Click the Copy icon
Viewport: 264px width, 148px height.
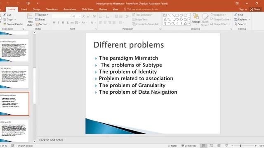(x=5, y=19)
